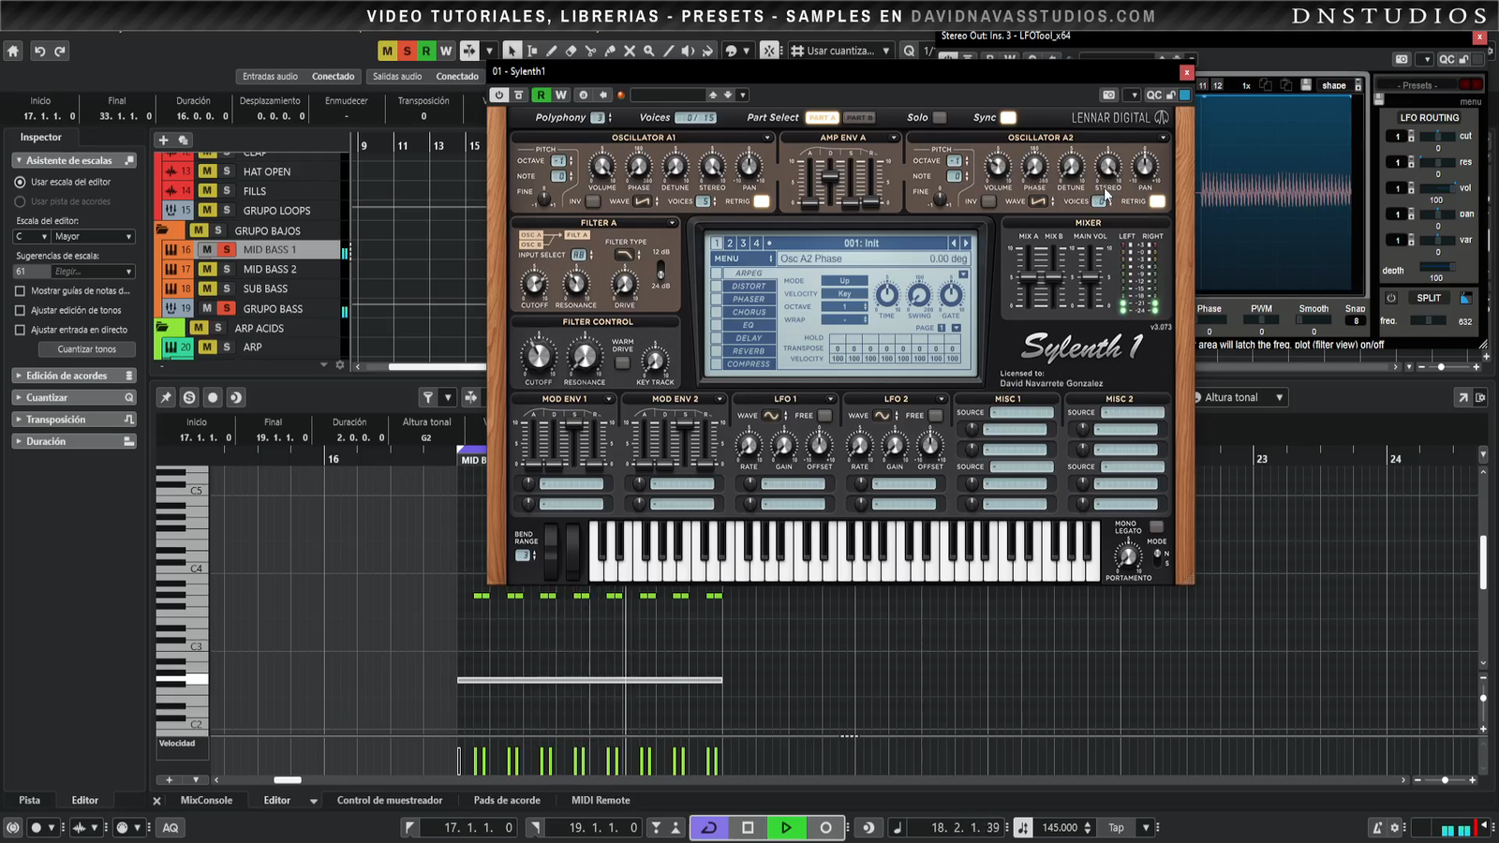The image size is (1499, 843).
Task: Enable 'Ajustar edición de tonos' checkbox
Action: click(20, 310)
